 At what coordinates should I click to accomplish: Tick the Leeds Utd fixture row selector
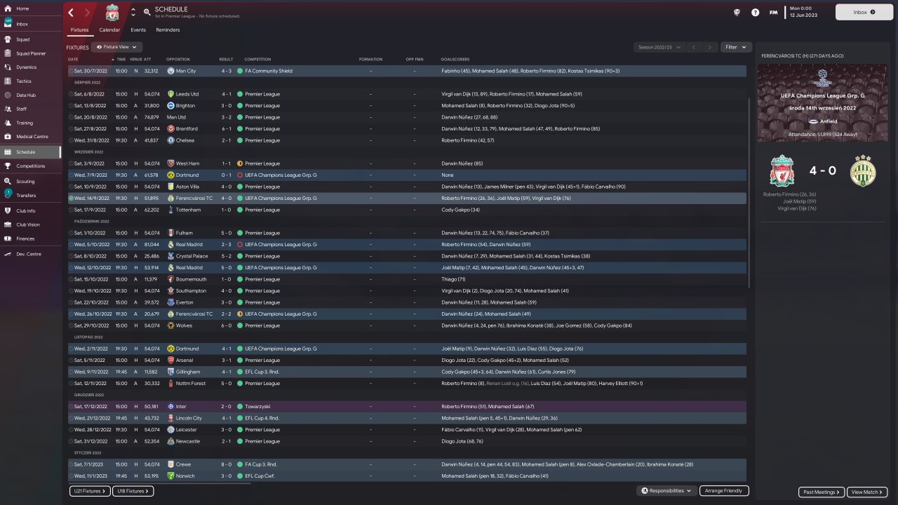coord(71,94)
